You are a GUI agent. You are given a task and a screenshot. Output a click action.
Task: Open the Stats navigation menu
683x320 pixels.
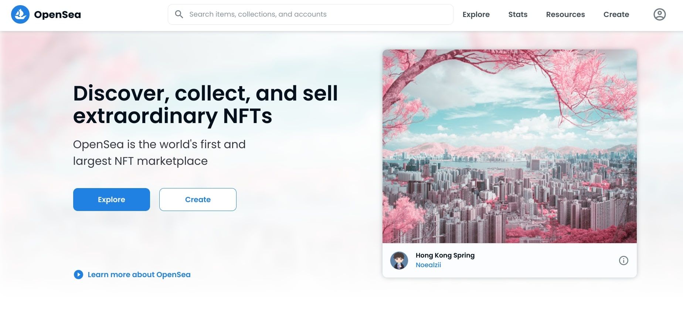coord(518,14)
